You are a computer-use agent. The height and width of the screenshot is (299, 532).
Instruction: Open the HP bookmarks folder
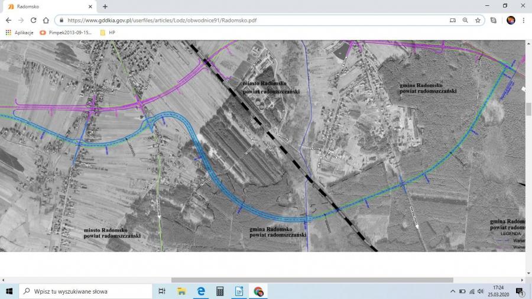(x=108, y=32)
